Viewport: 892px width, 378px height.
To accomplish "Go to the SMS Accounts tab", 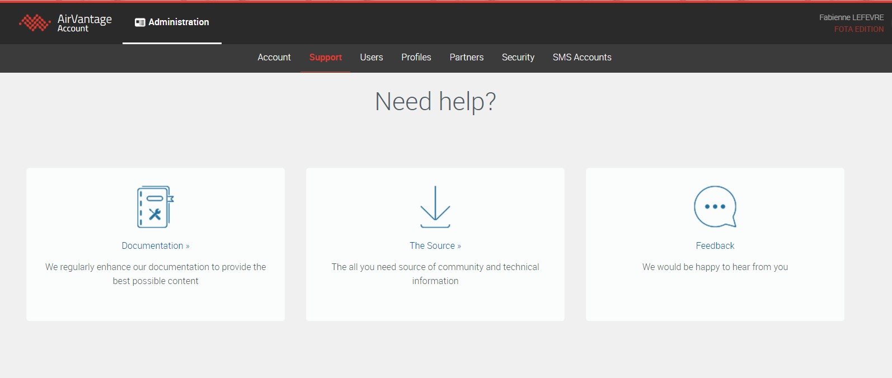I will [582, 58].
